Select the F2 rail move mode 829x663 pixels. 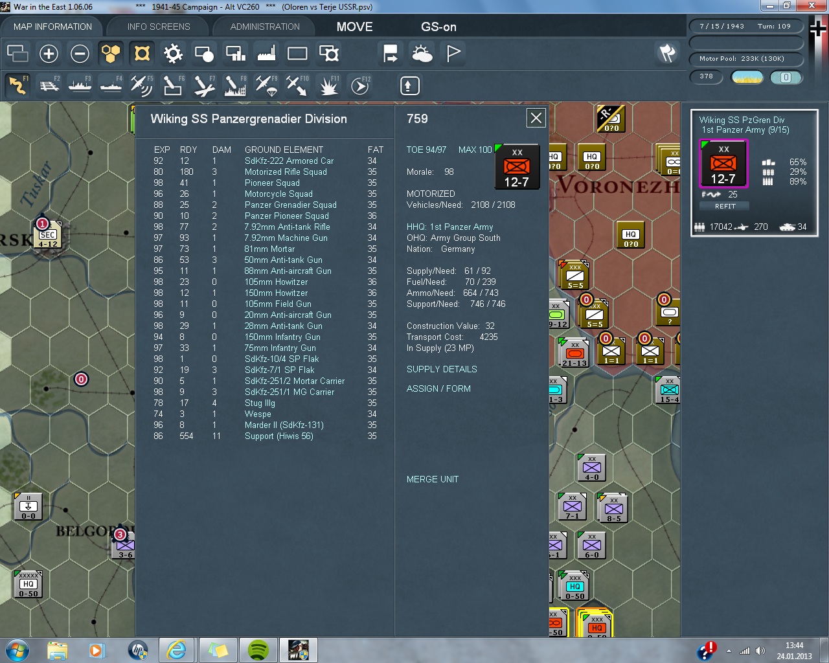[x=49, y=85]
